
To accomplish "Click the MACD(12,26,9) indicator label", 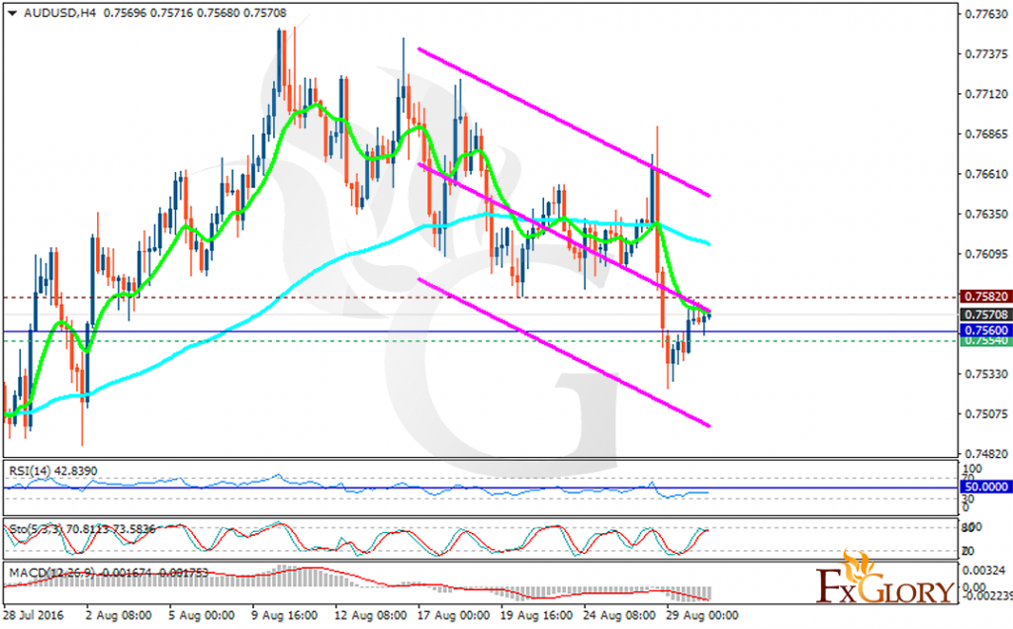I will pos(109,573).
